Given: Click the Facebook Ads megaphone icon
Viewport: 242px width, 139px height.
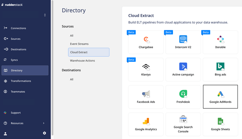Looking at the screenshot, I should coord(146,94).
